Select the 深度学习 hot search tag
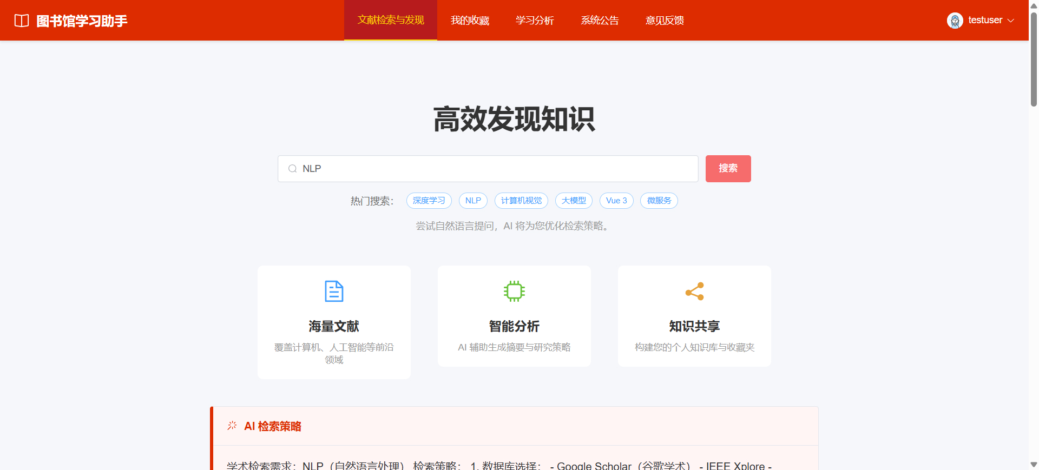 pos(429,201)
